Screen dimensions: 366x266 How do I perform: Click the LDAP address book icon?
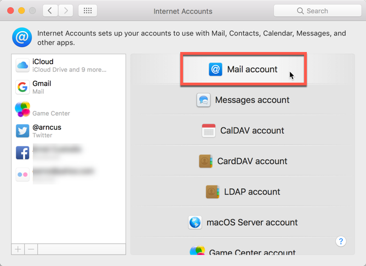coord(213,192)
